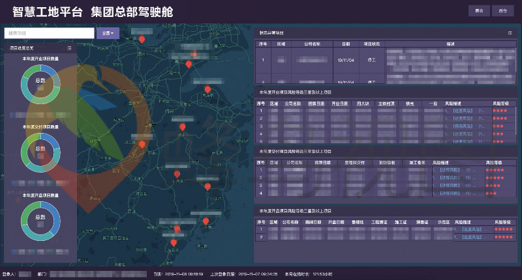Viewport: 522px width, 280px height.
Task: Click the five-star risk rating in 开盘 table row 1
Action: click(503, 229)
